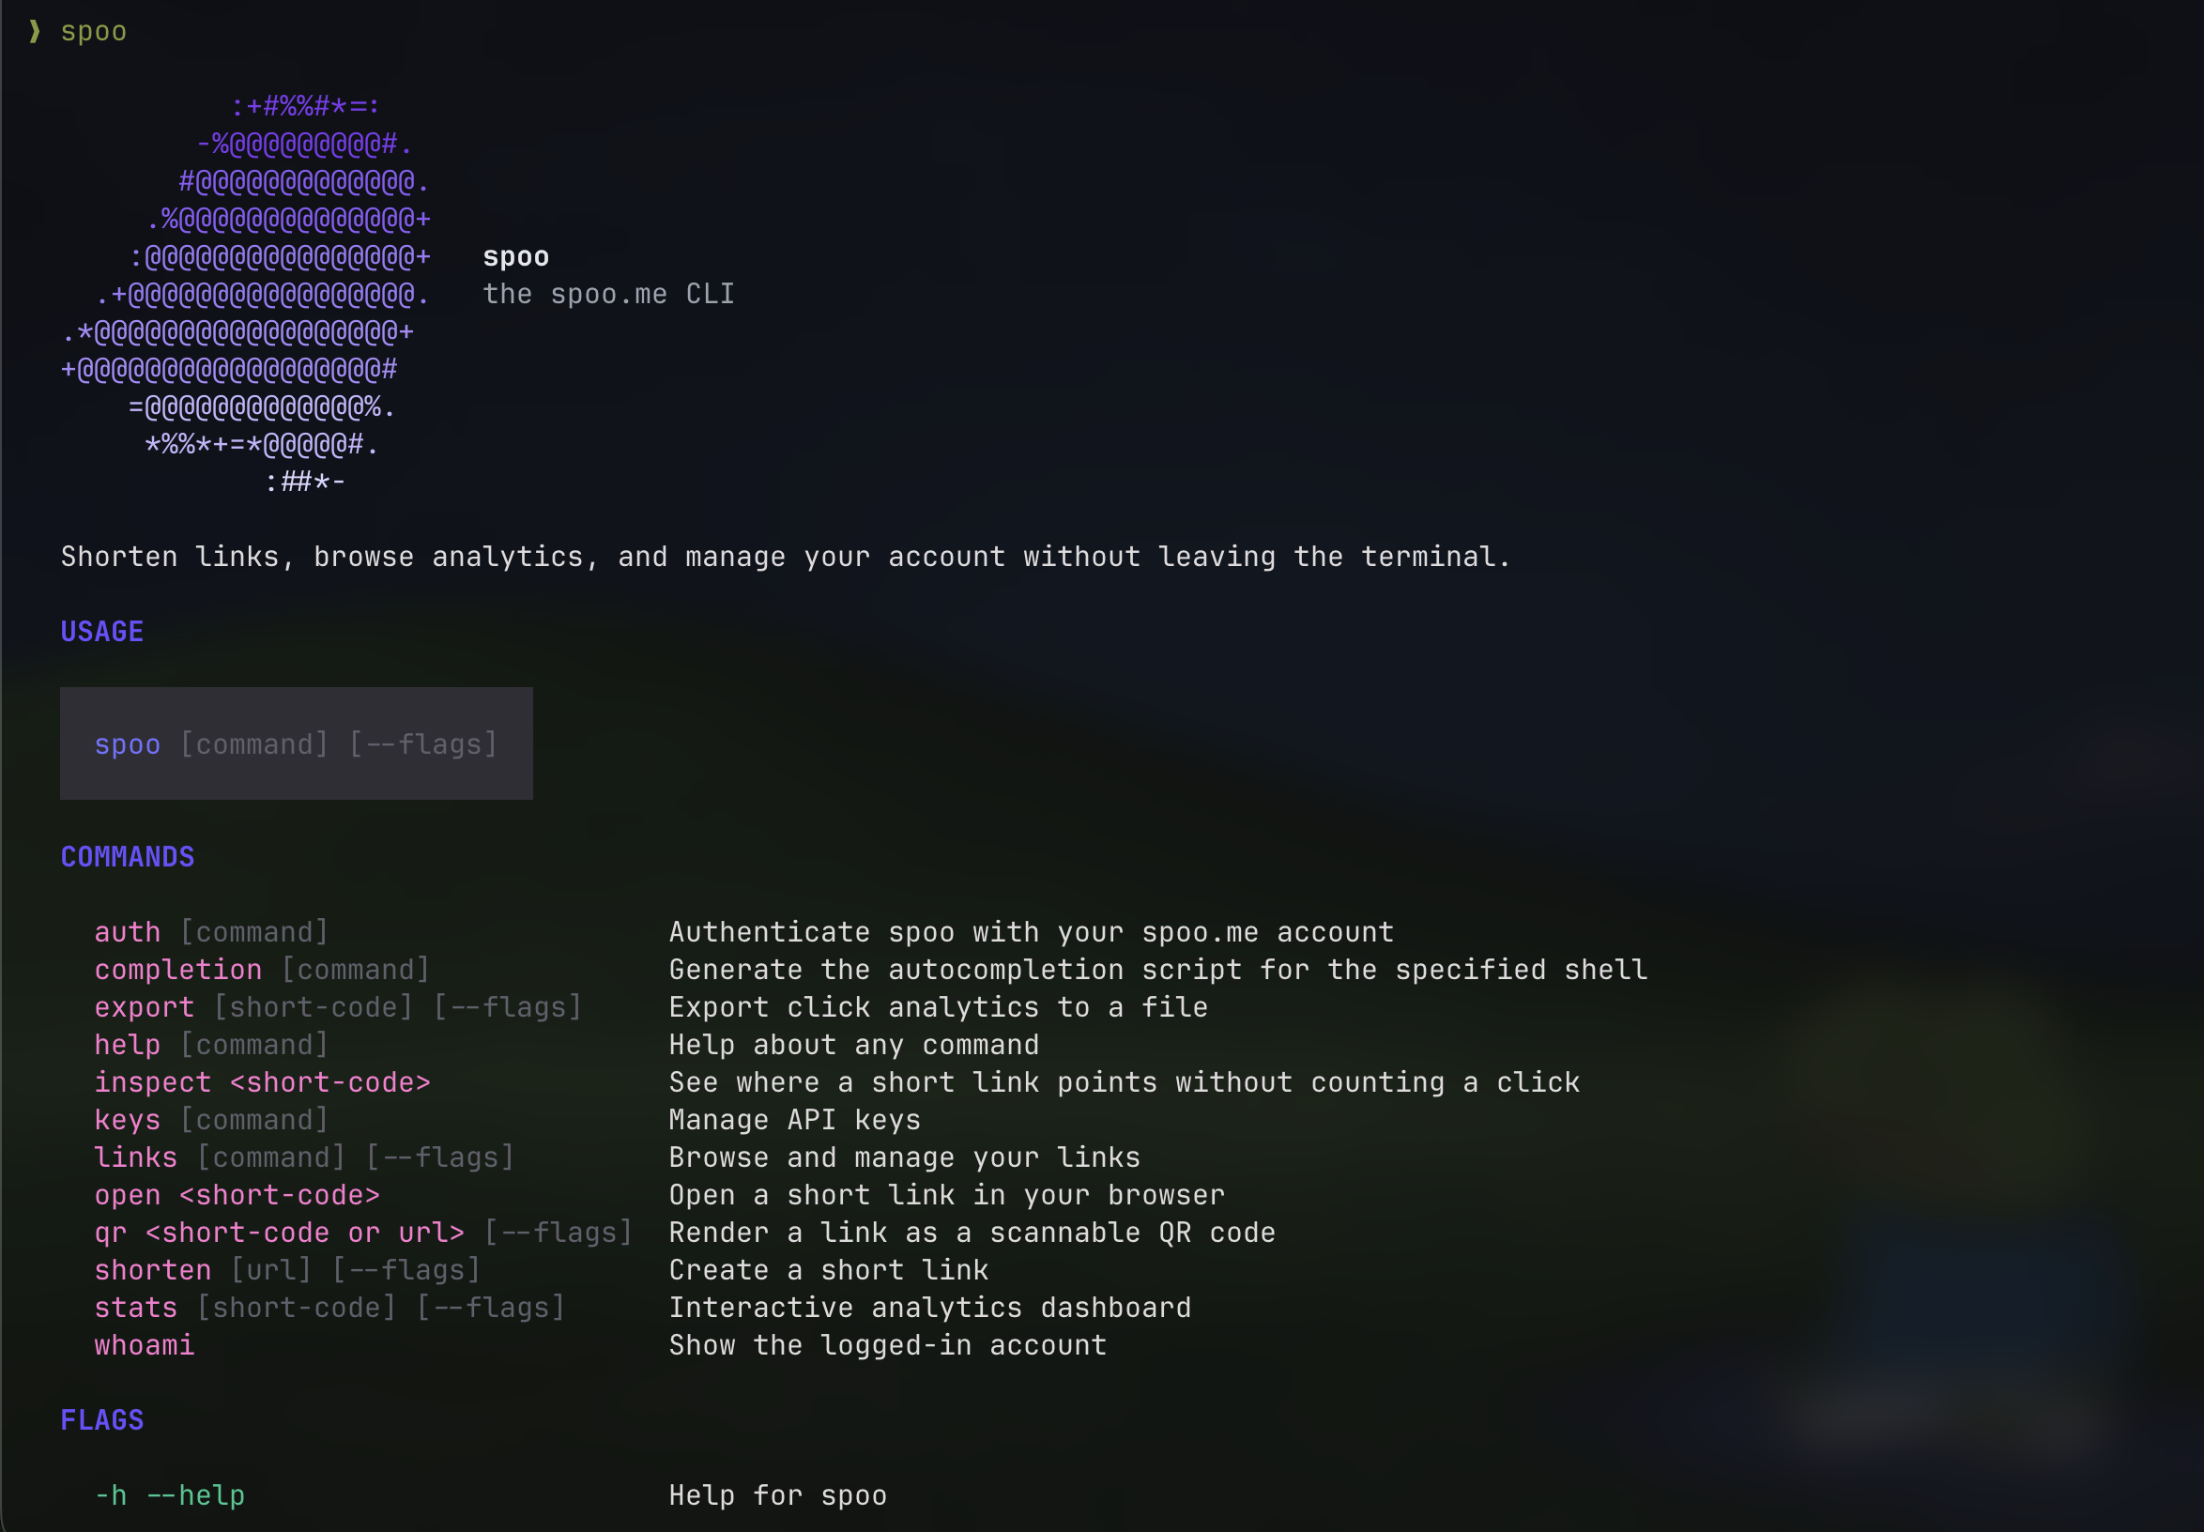Image resolution: width=2204 pixels, height=1532 pixels.
Task: Click the 'keys [command]' entry
Action: pyautogui.click(x=211, y=1120)
